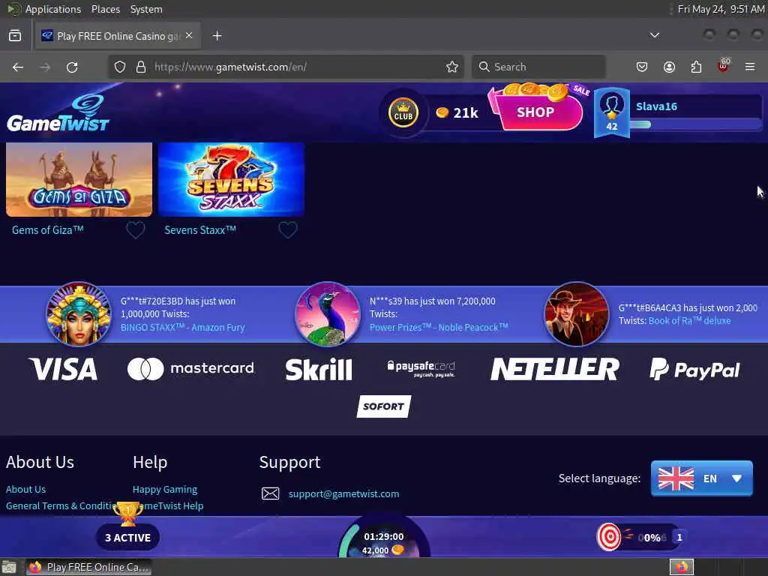The height and width of the screenshot is (576, 768).
Task: Open the 3 ACTIVE tournaments trophy
Action: coord(127,527)
